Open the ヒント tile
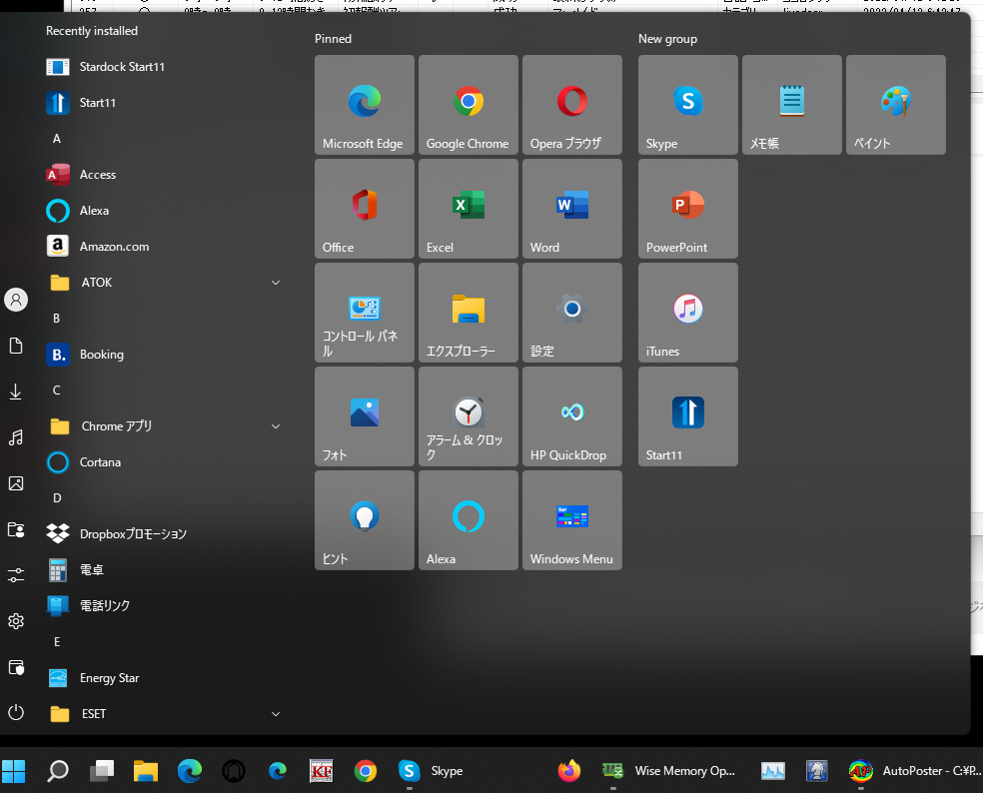 (x=365, y=521)
